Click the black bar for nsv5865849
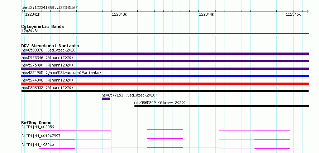 [222, 106]
